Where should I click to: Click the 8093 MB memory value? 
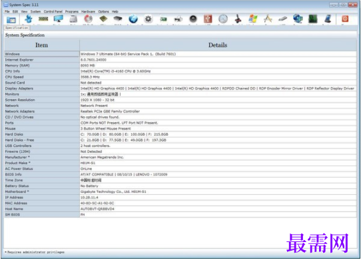pyautogui.click(x=218, y=65)
